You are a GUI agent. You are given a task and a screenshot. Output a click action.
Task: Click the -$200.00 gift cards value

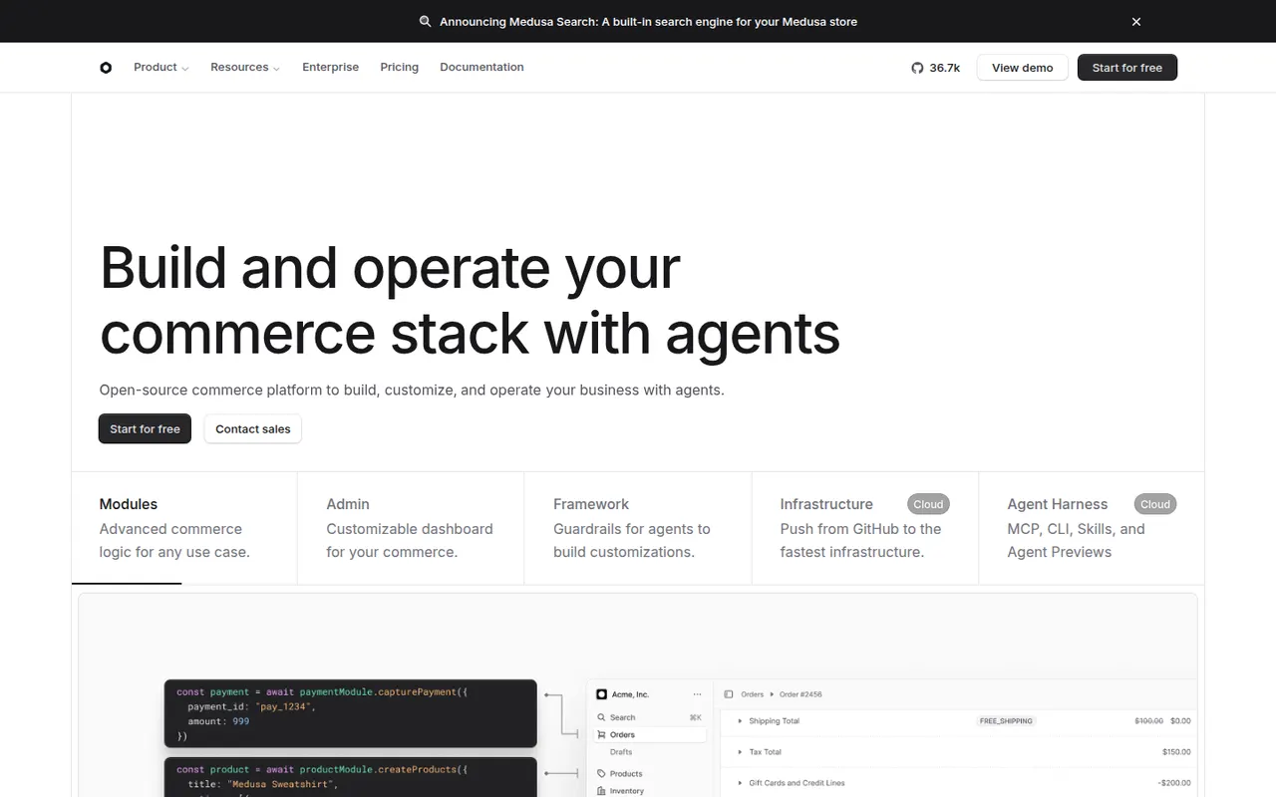pos(1174,783)
